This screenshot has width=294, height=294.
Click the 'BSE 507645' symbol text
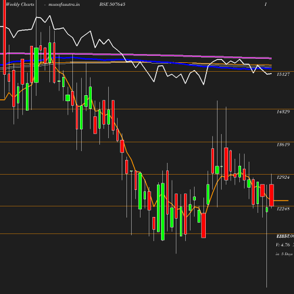point(112,4)
